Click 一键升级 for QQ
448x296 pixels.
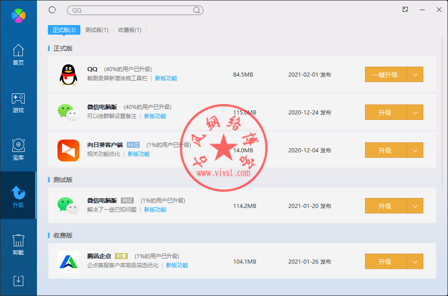(x=385, y=74)
